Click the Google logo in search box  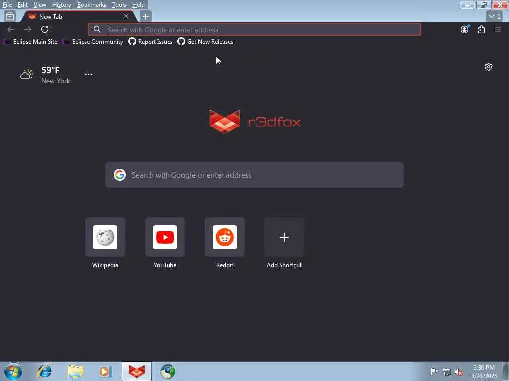coord(120,175)
